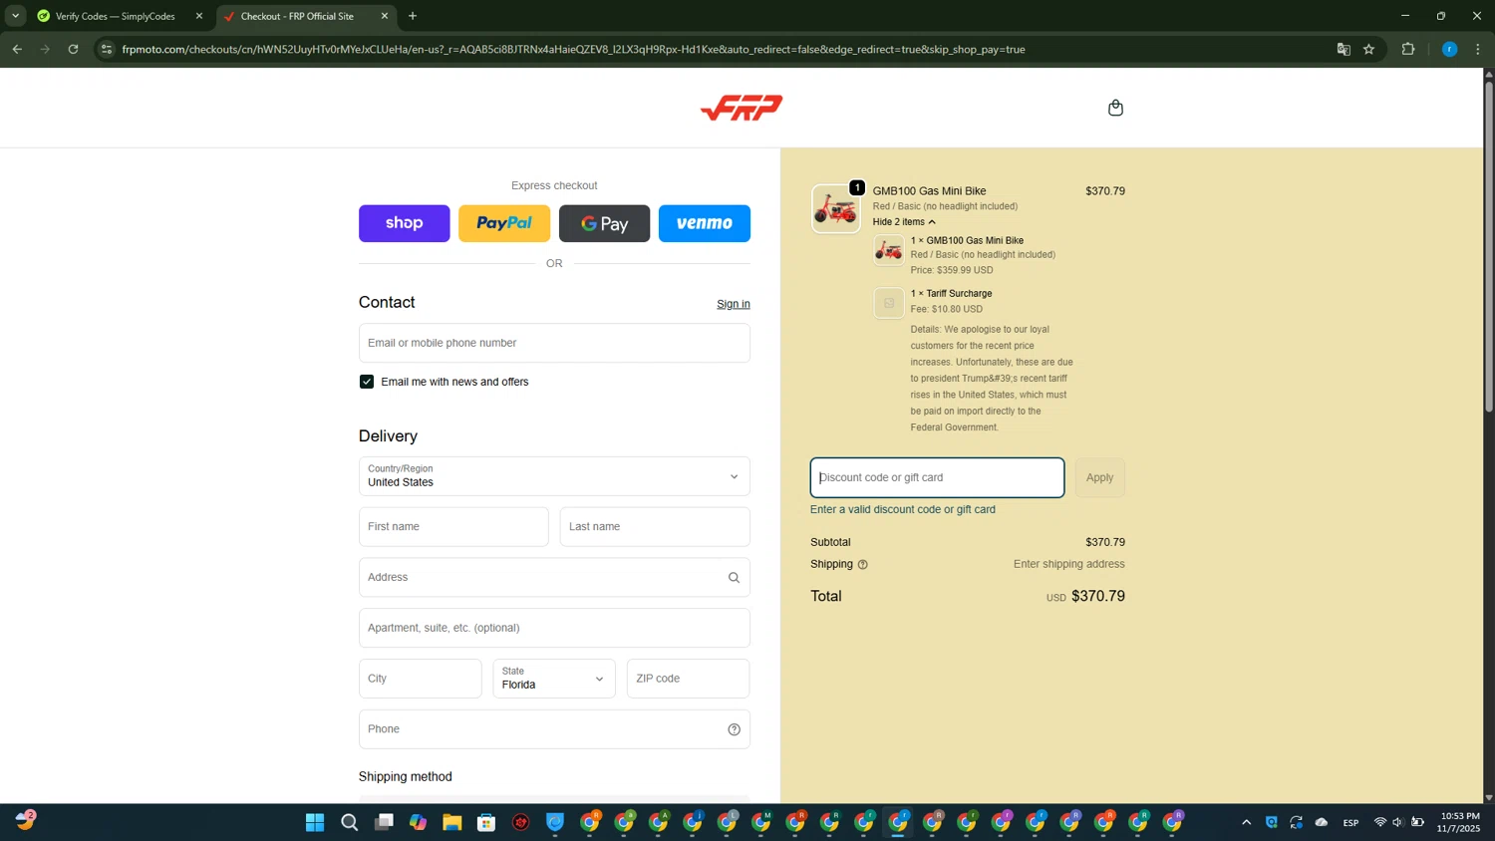Show phone field help question icon

pos(734,729)
